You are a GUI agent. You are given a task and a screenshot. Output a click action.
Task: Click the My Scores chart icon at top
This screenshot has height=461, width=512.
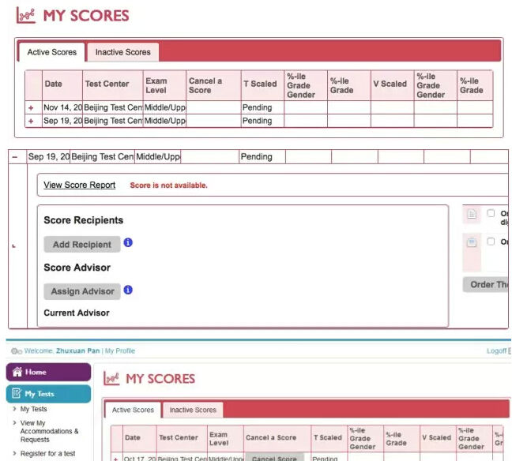(26, 15)
